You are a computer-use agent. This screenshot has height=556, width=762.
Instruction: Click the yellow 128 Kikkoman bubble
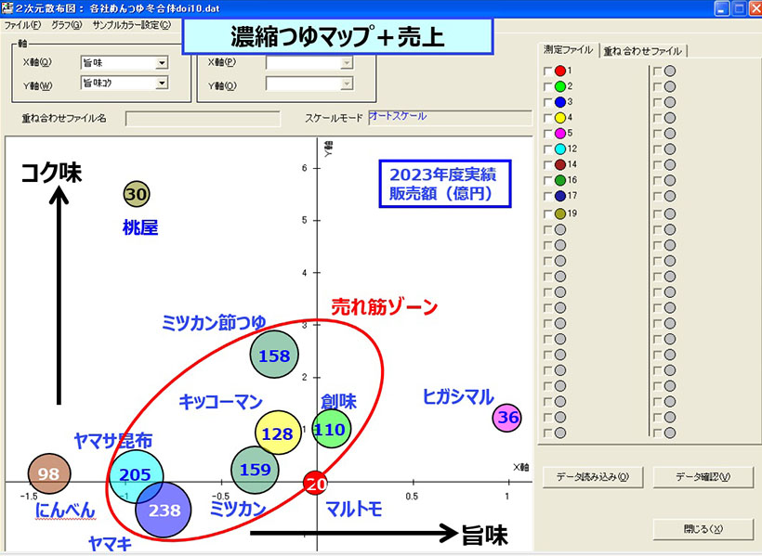pyautogui.click(x=279, y=433)
